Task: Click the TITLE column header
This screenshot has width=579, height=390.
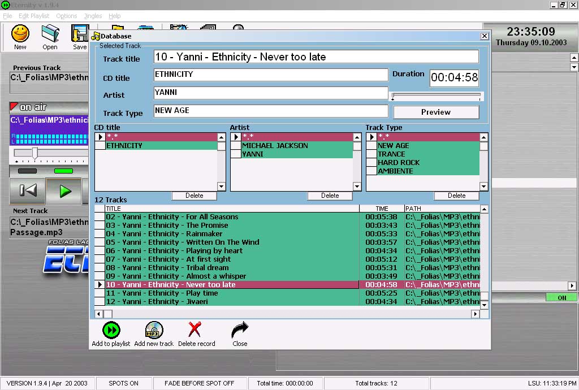Action: (232, 209)
